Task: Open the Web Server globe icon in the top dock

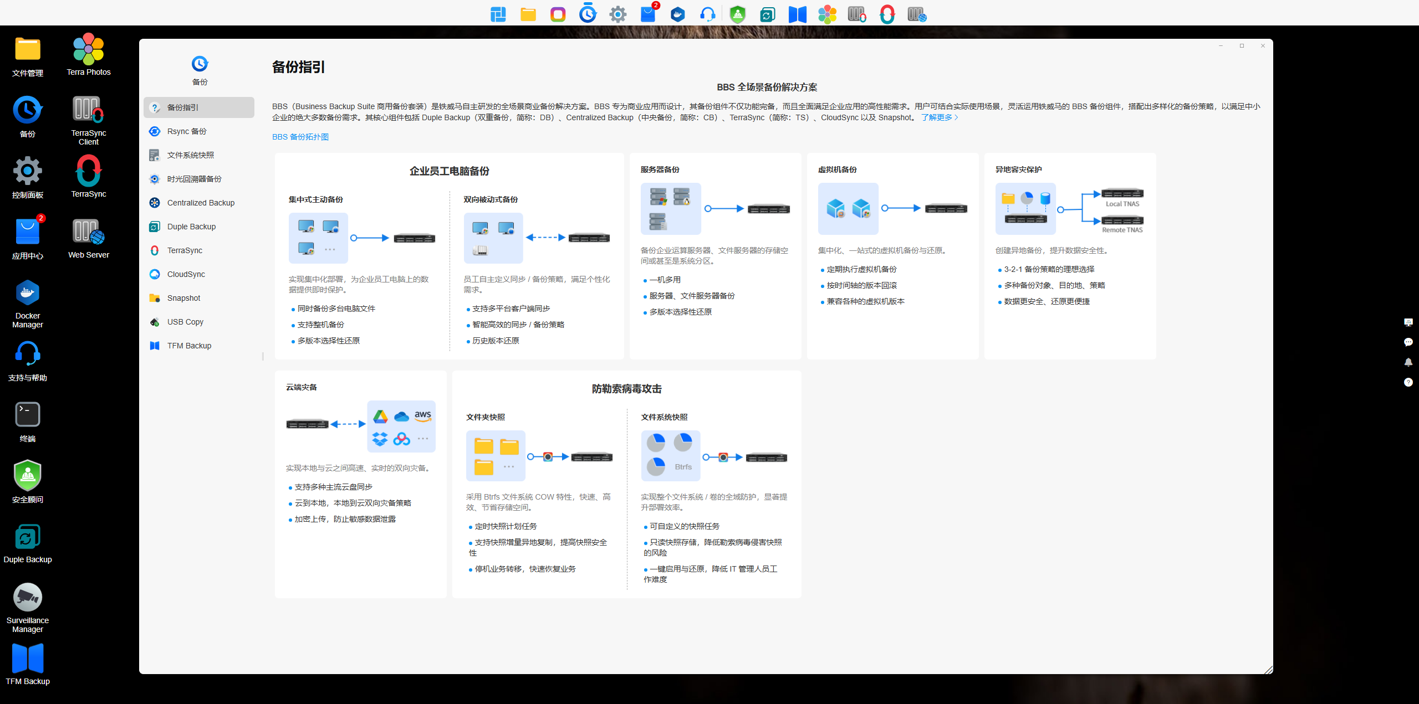Action: [x=917, y=14]
